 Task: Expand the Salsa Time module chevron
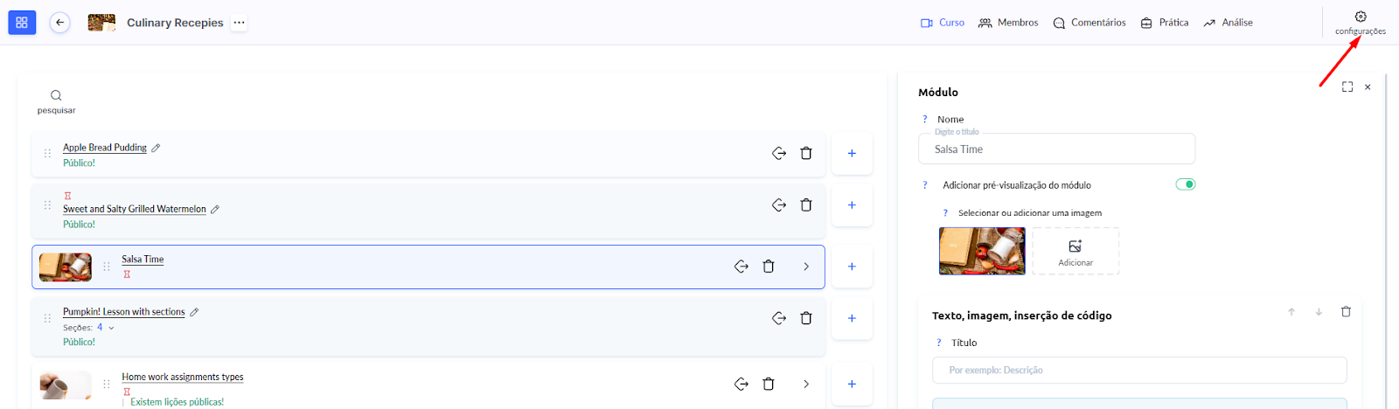point(806,267)
